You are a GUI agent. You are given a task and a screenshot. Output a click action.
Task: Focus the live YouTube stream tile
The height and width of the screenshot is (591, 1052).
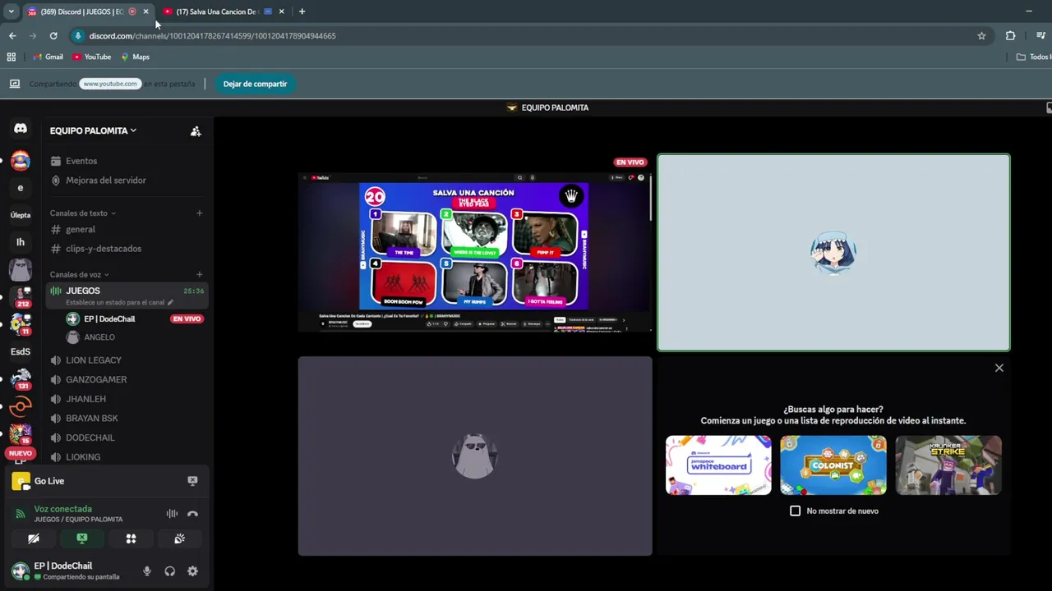point(475,252)
